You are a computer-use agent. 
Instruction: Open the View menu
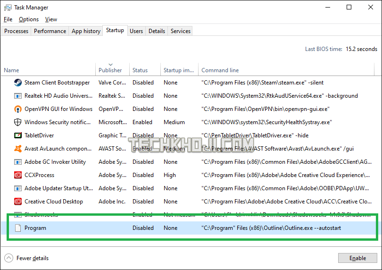(51, 19)
